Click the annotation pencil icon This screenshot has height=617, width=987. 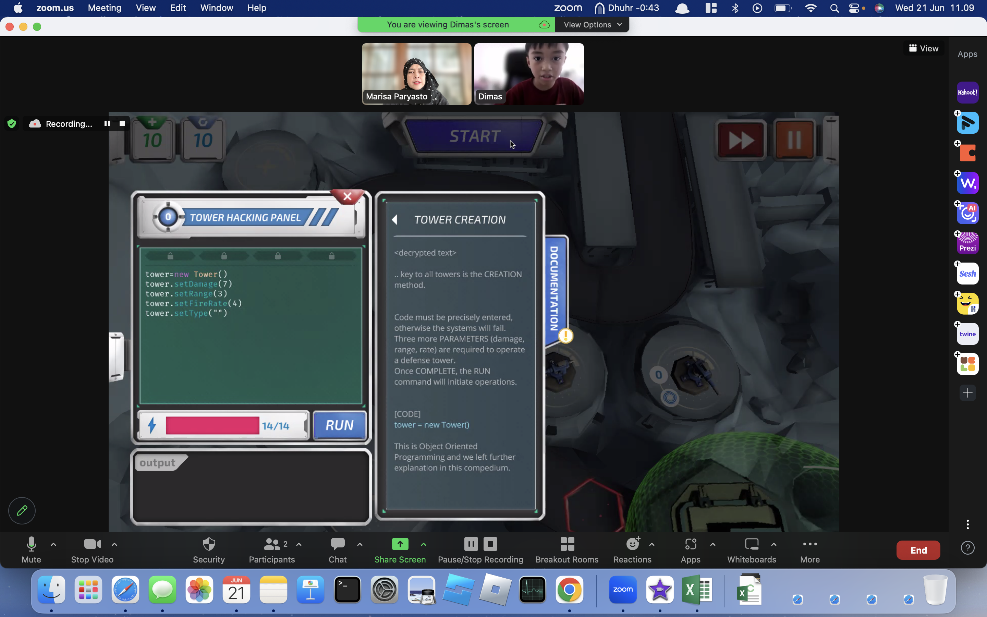(22, 510)
